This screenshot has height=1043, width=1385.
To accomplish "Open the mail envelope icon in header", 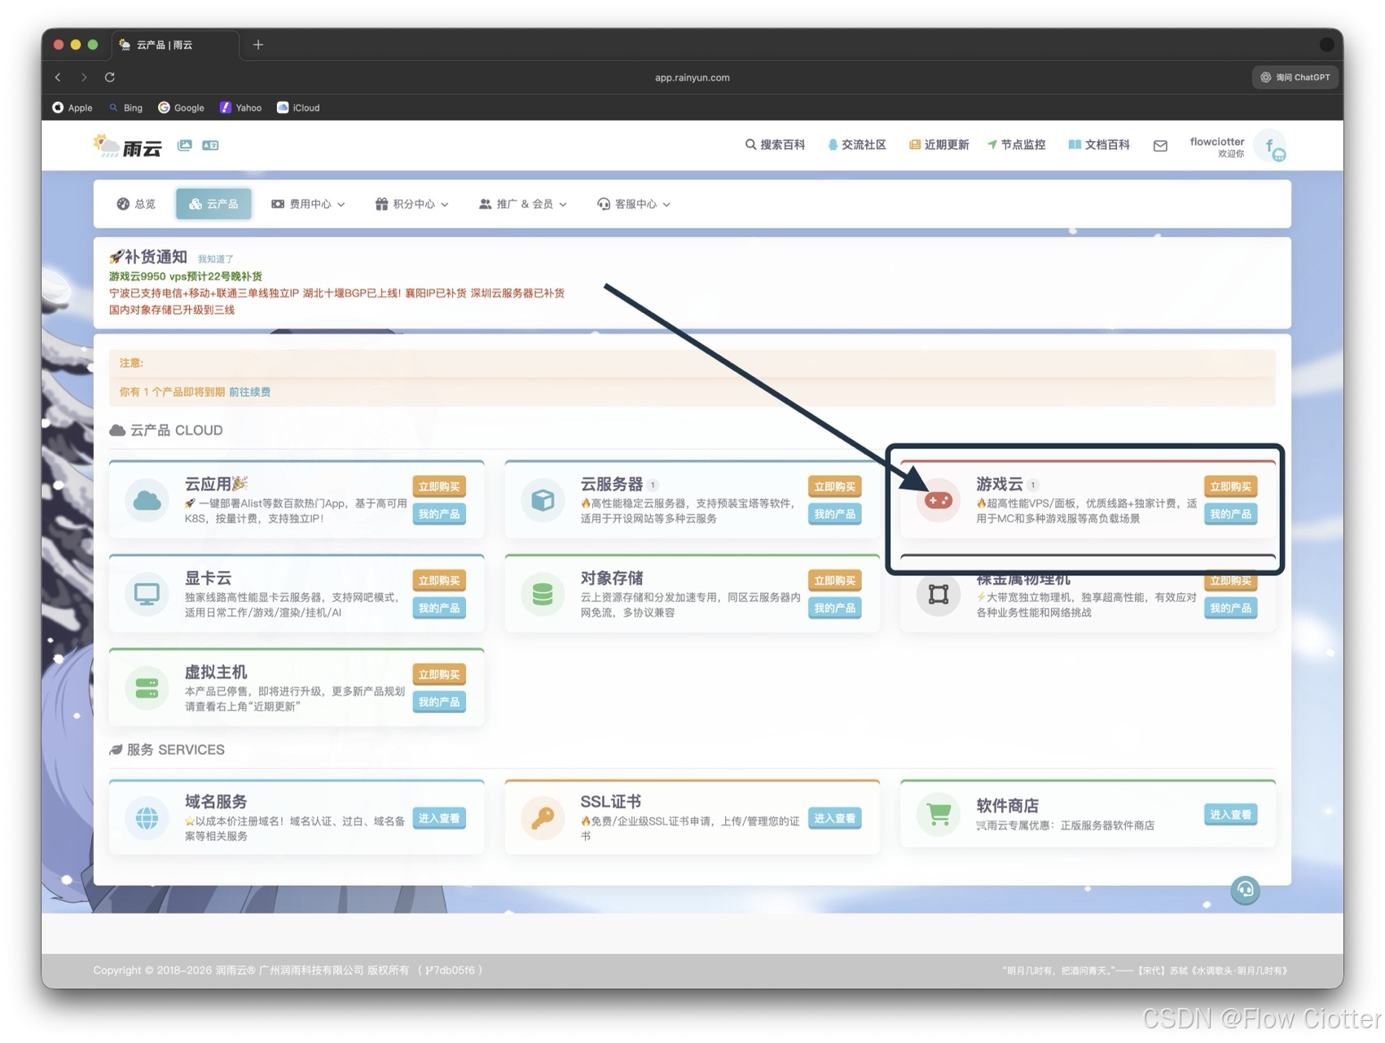I will pyautogui.click(x=1160, y=146).
